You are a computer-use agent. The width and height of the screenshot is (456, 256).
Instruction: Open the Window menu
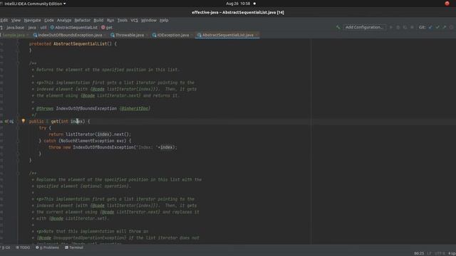tap(149, 20)
